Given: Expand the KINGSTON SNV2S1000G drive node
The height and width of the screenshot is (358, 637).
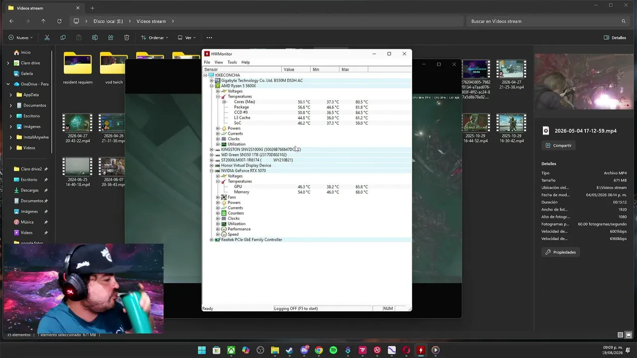Looking at the screenshot, I should 212,149.
